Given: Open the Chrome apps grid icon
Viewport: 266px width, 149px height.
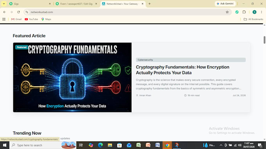Looking at the screenshot, I should 4,19.
